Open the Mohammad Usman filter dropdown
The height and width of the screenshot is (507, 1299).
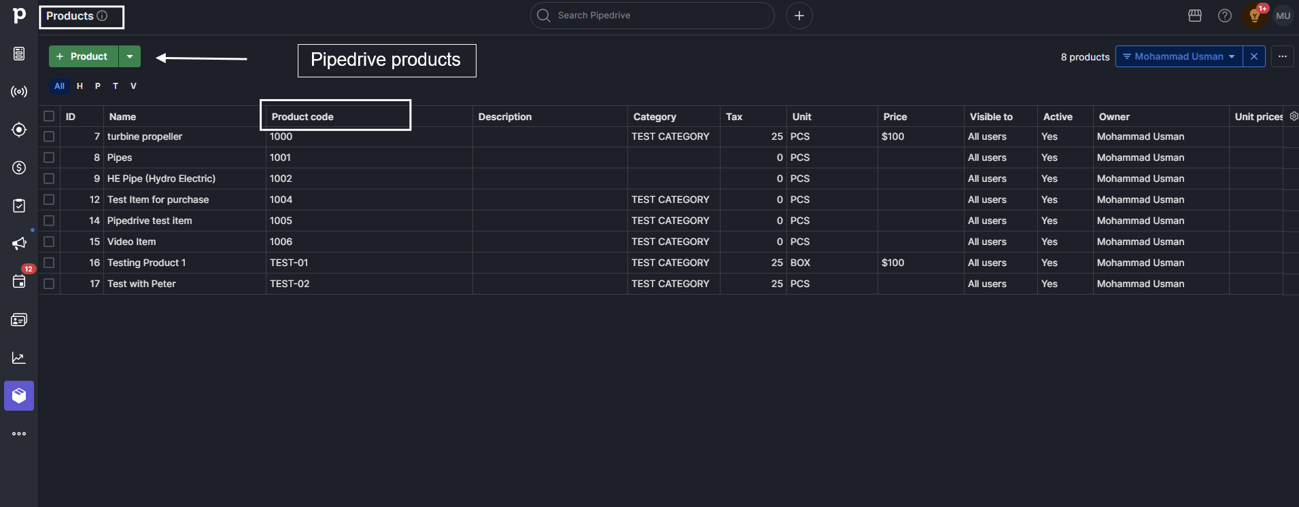(1179, 56)
